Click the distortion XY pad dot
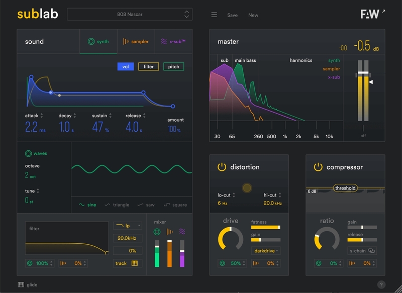Screen dimensions: 402x293 pos(247,188)
